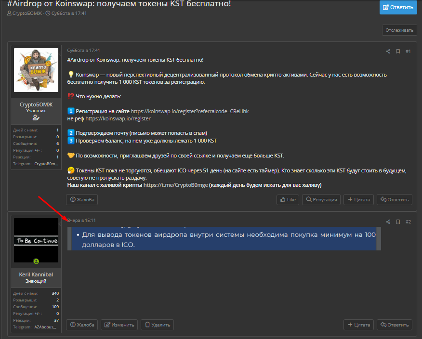Screen dimensions: 422x339
Task: Open non-referral koinswap.io/register link
Action: (118, 118)
